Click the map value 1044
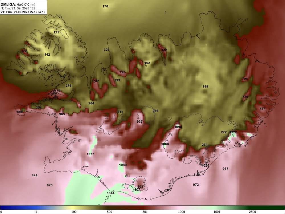 [111, 193]
